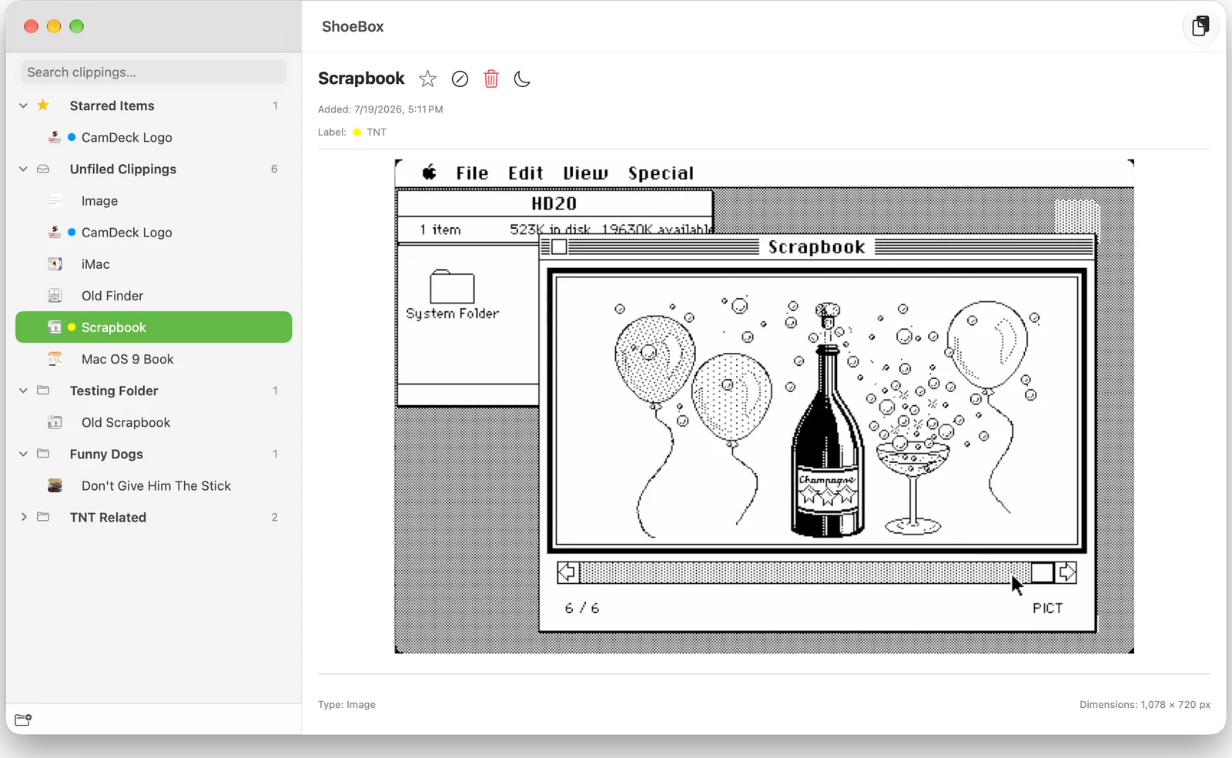Star the Scrapbook clipping
Screen dimensions: 1232x758
[x=427, y=79]
